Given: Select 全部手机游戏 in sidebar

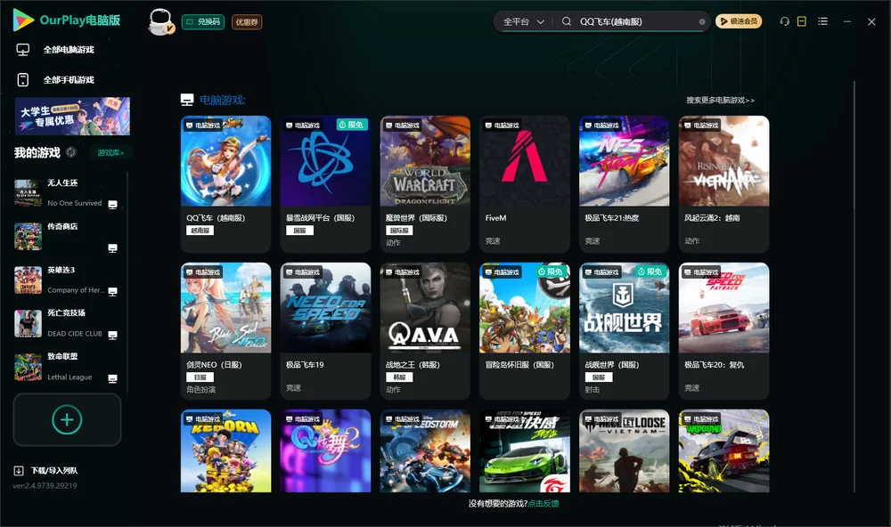Looking at the screenshot, I should point(69,80).
